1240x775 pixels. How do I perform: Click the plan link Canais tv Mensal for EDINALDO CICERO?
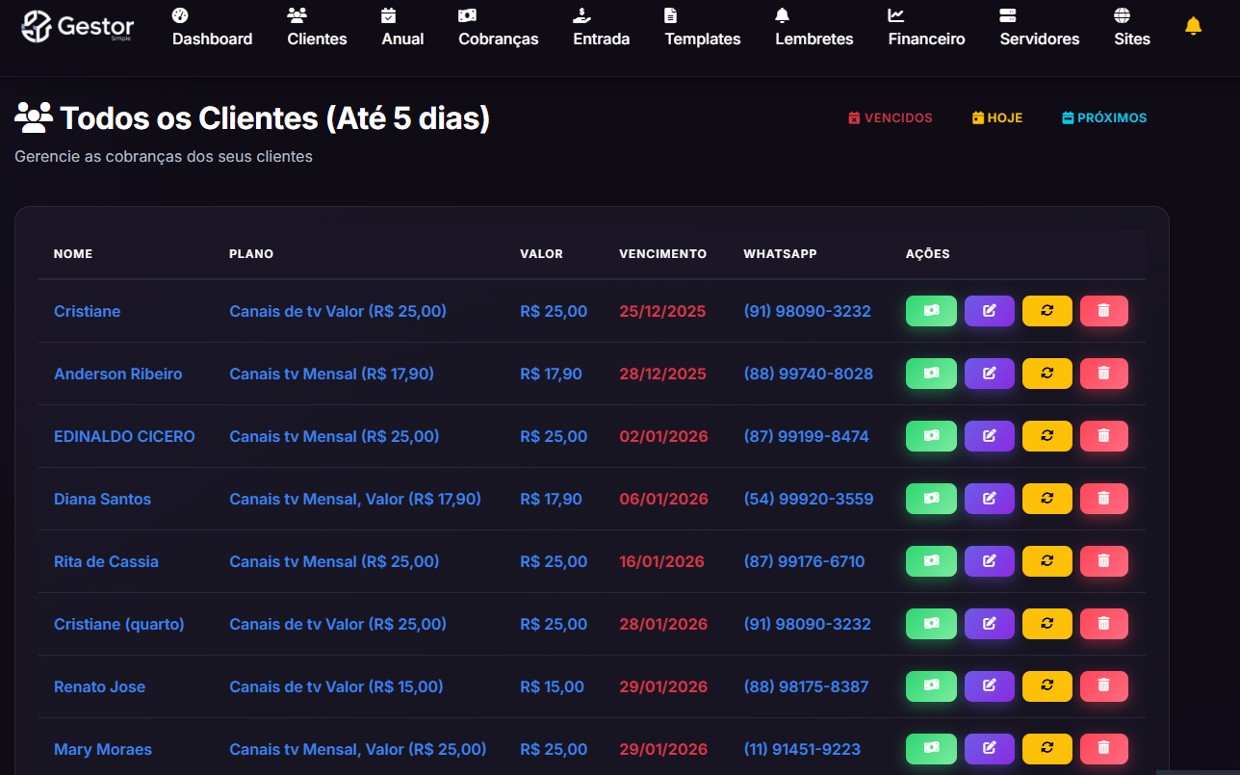pos(333,435)
